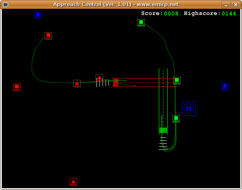The width and height of the screenshot is (242, 190).
Task: Click the red triangle plane landing on the red runway
Action: click(99, 78)
